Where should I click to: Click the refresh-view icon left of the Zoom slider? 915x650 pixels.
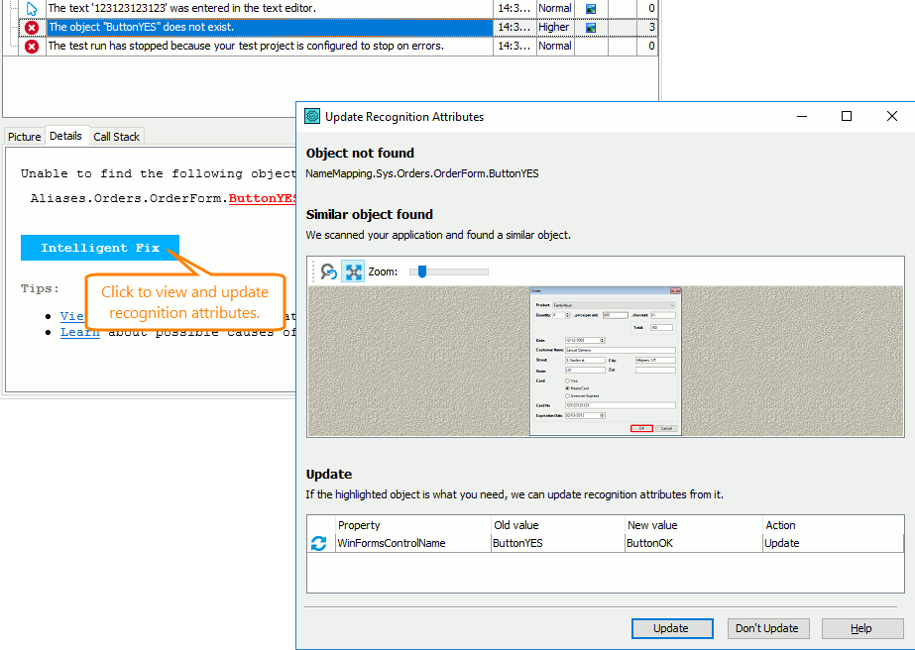point(327,271)
